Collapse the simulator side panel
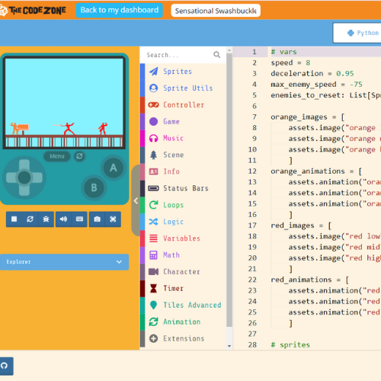Image resolution: width=381 pixels, height=381 pixels. 136,200
